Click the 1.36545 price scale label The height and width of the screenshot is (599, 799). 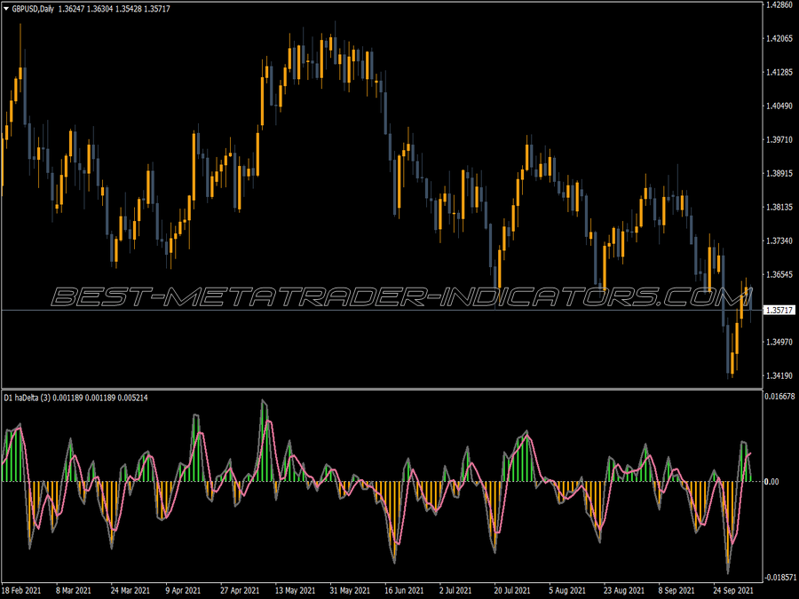779,274
